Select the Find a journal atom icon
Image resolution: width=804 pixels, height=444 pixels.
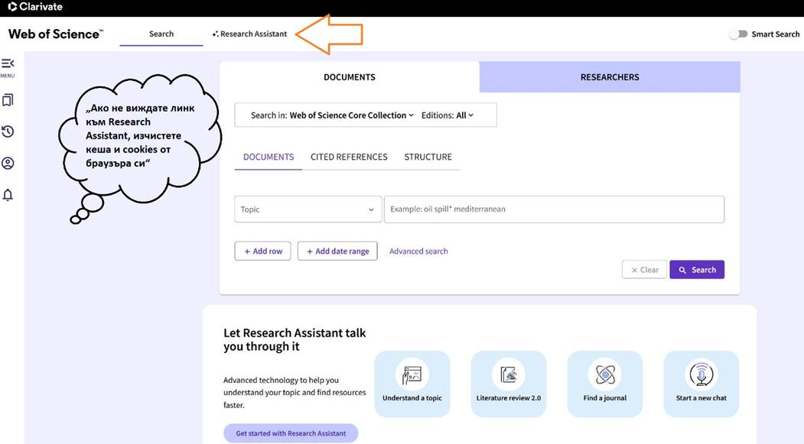(x=604, y=375)
